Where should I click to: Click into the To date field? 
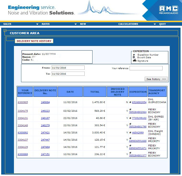[x=68, y=74]
